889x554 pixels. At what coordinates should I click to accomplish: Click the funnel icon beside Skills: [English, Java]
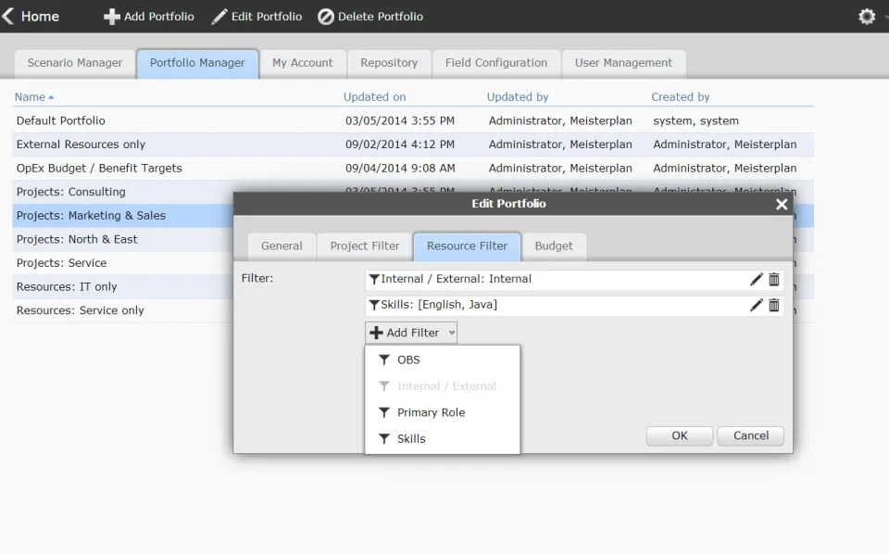click(x=374, y=305)
